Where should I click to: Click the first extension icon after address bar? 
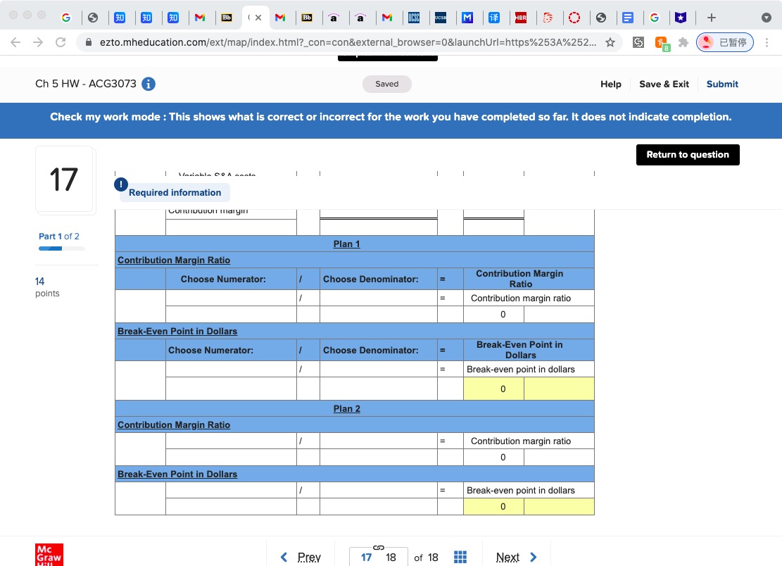tap(638, 42)
